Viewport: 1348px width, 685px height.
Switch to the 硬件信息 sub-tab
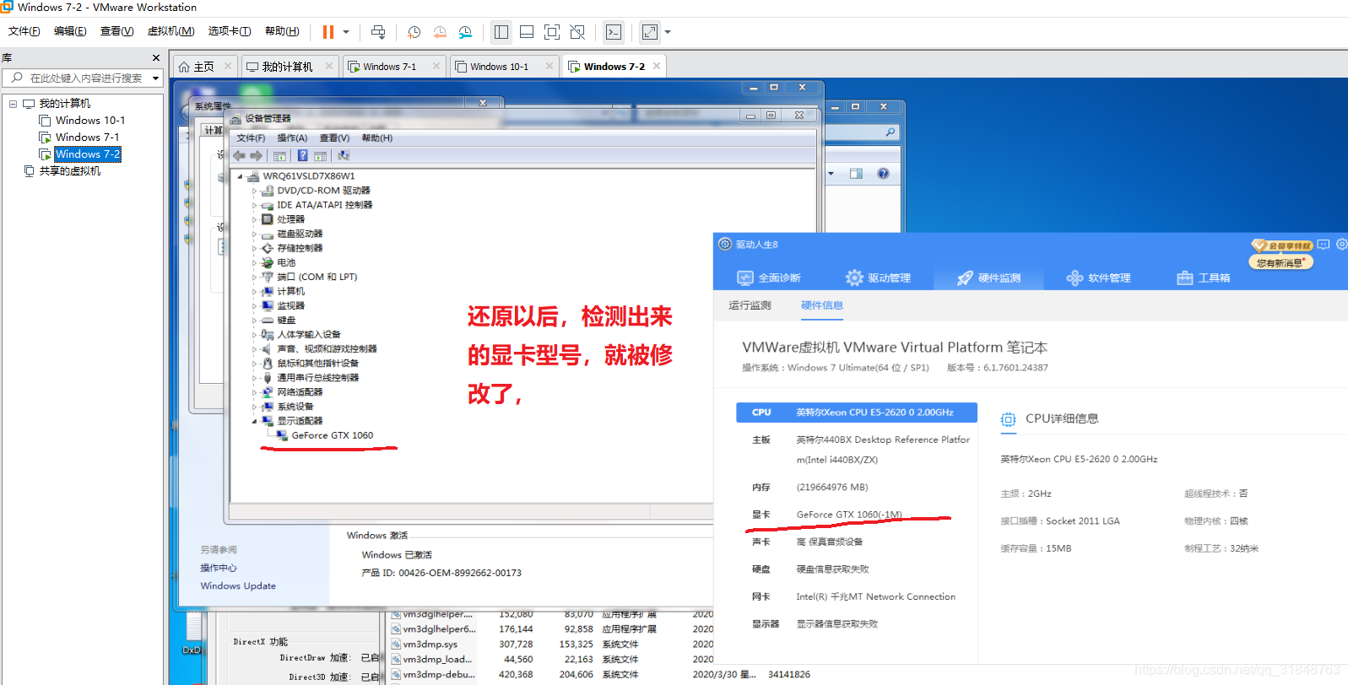point(822,305)
